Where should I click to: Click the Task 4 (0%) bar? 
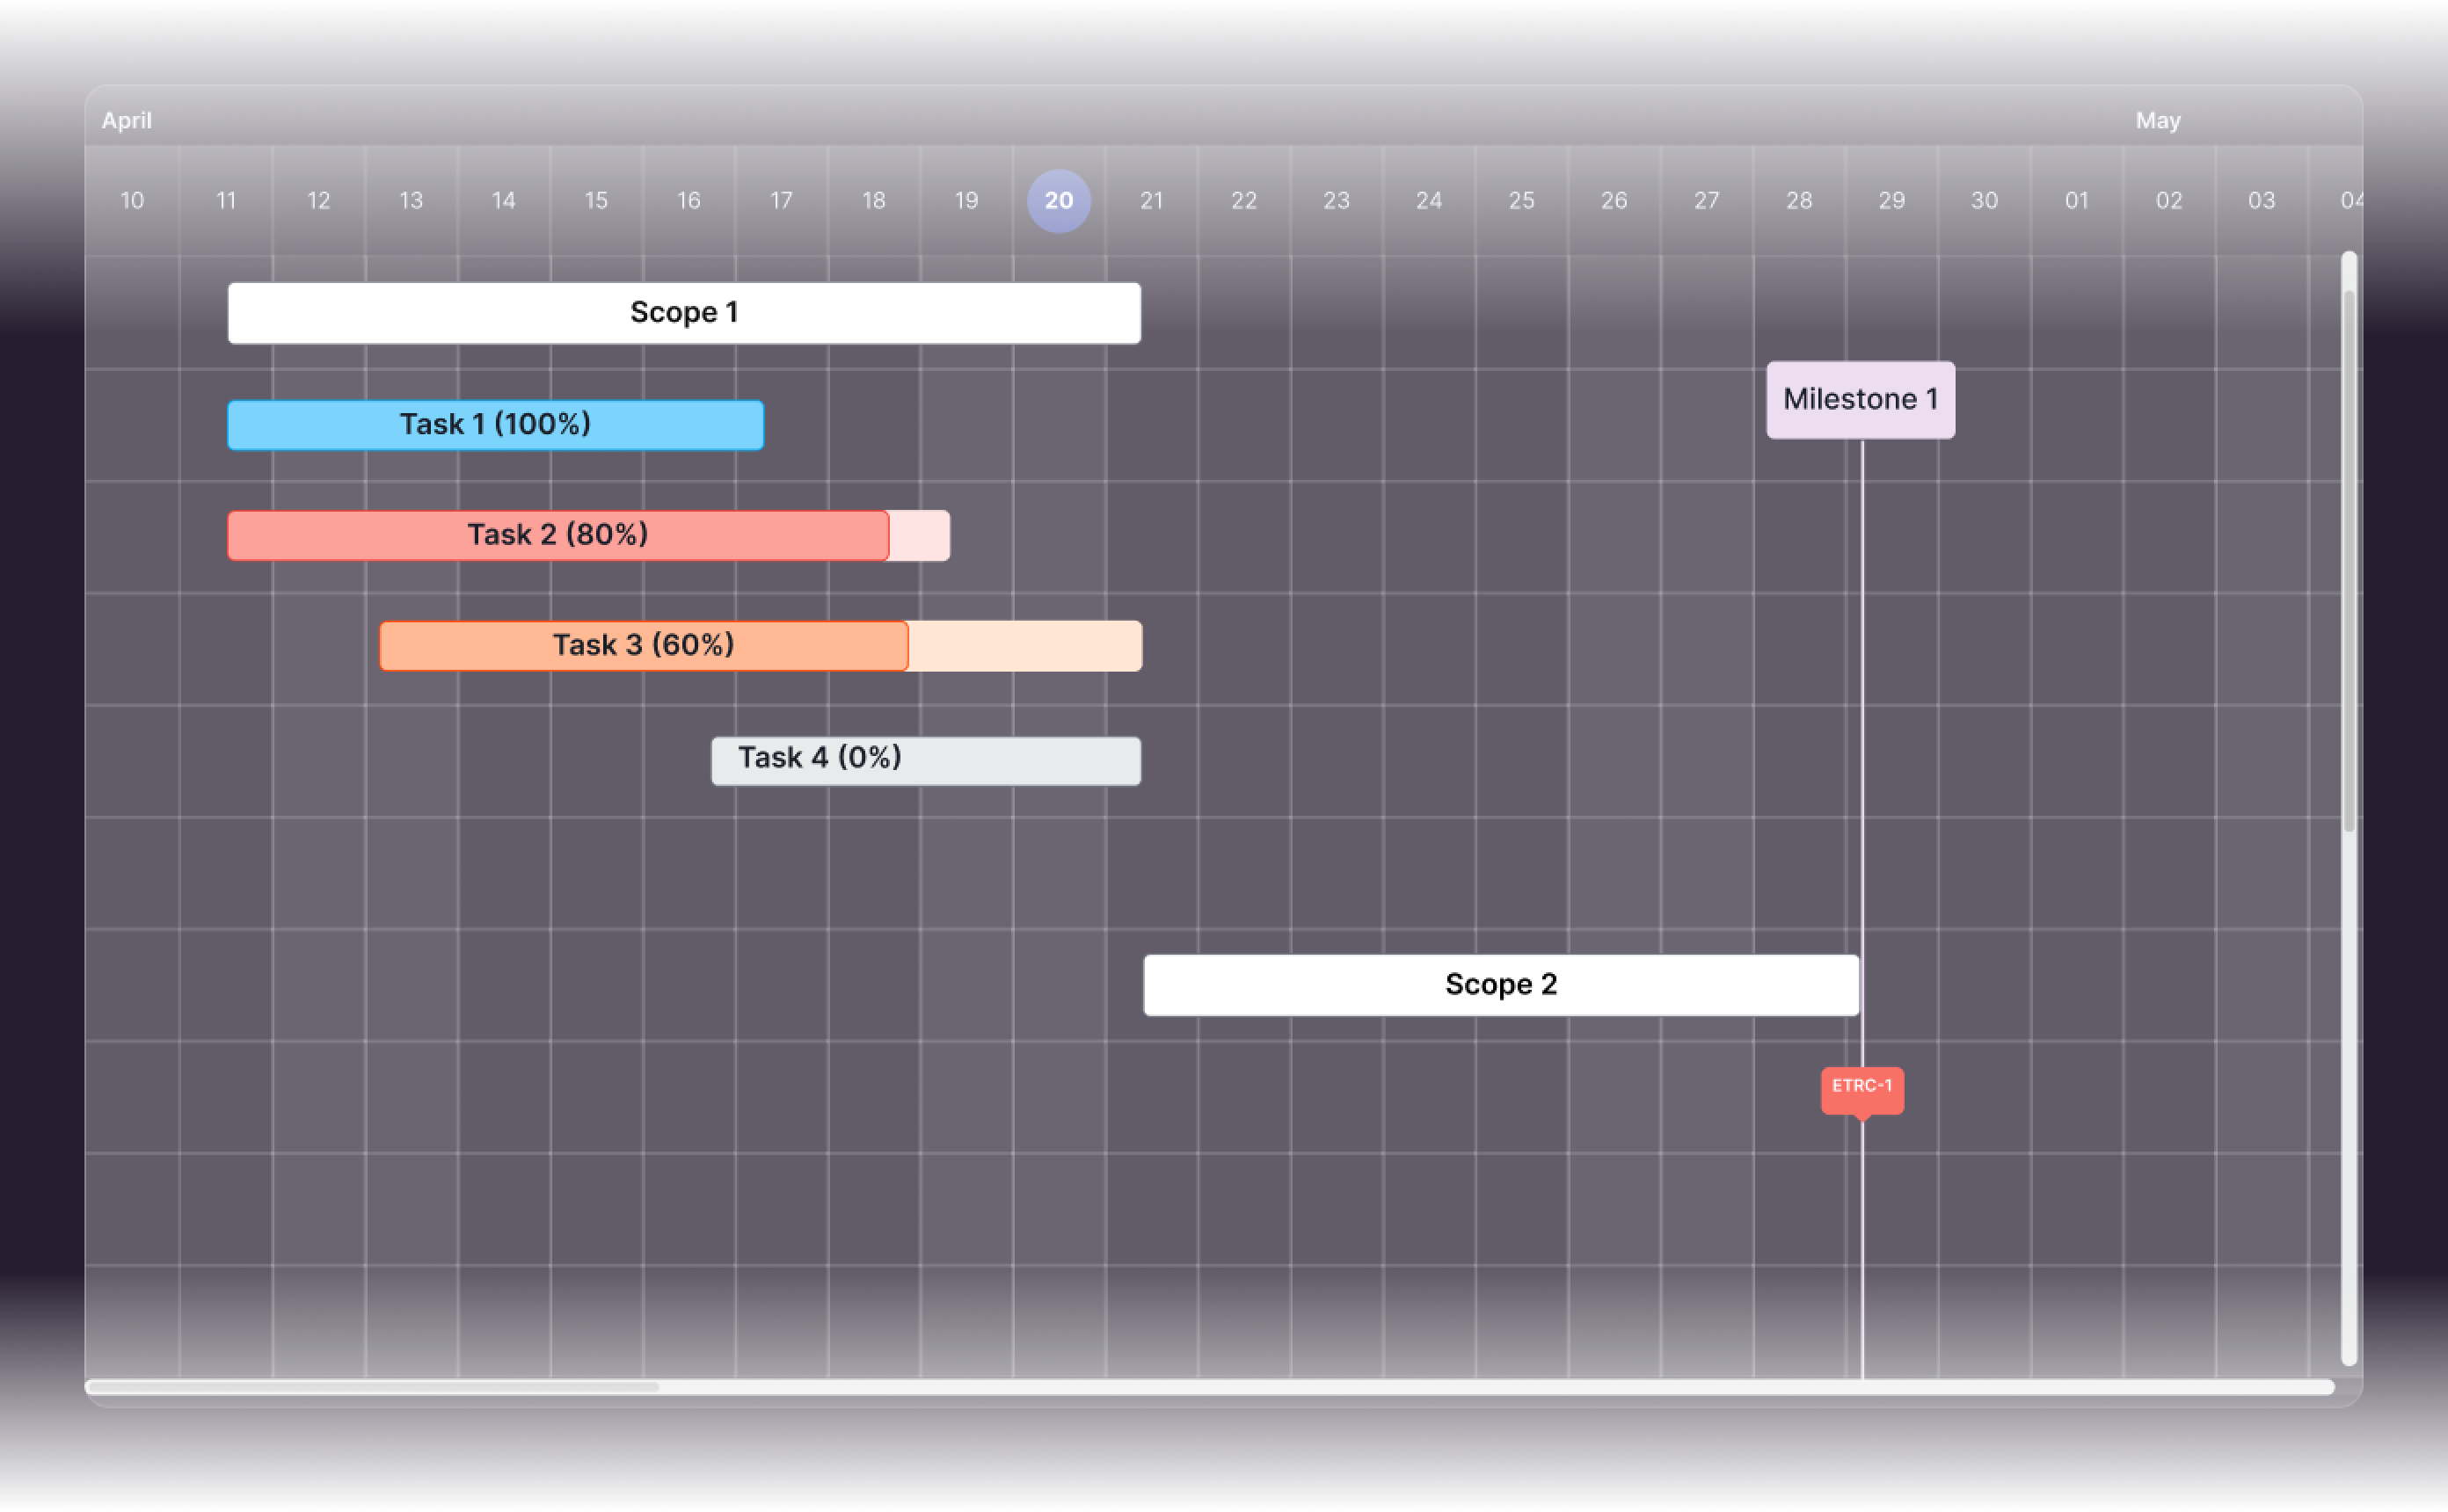click(x=926, y=761)
